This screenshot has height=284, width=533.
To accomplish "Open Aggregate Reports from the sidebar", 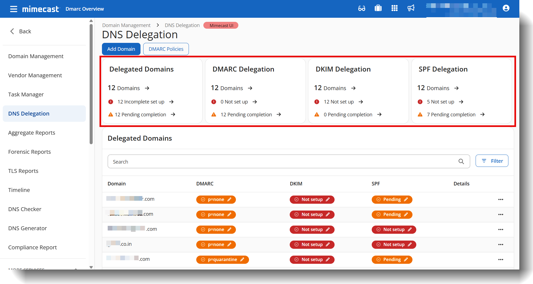I will tap(31, 133).
